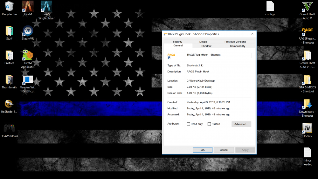
Task: Click the things needed file icon
Action: pos(307,152)
